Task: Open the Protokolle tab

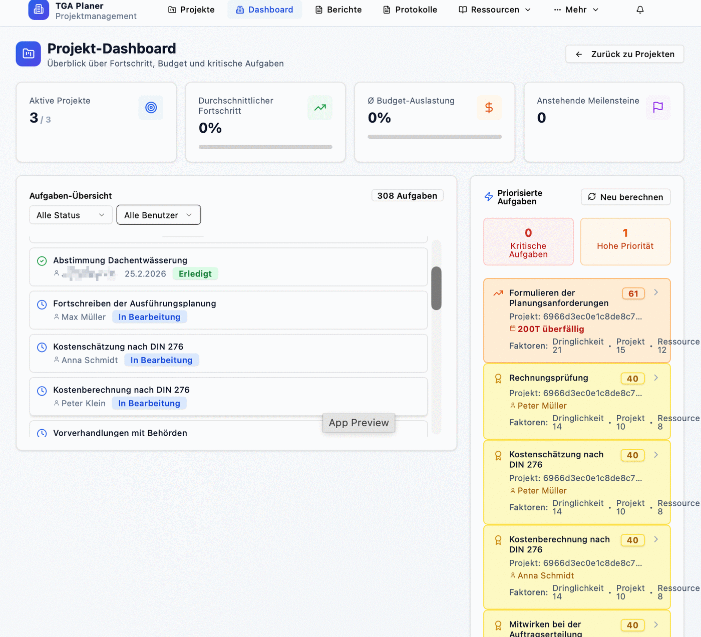Action: [410, 10]
